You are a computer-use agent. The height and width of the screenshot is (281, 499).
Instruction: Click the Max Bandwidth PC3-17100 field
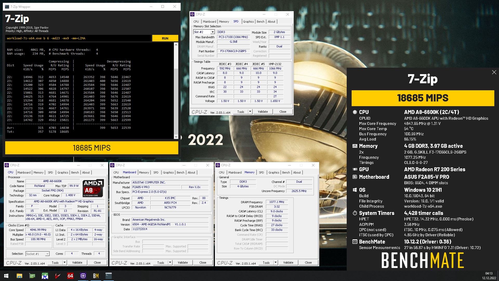pyautogui.click(x=233, y=37)
